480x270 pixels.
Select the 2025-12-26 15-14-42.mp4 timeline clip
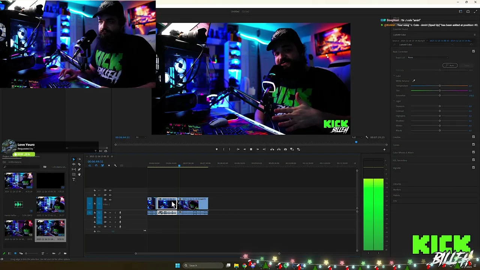pos(193,204)
